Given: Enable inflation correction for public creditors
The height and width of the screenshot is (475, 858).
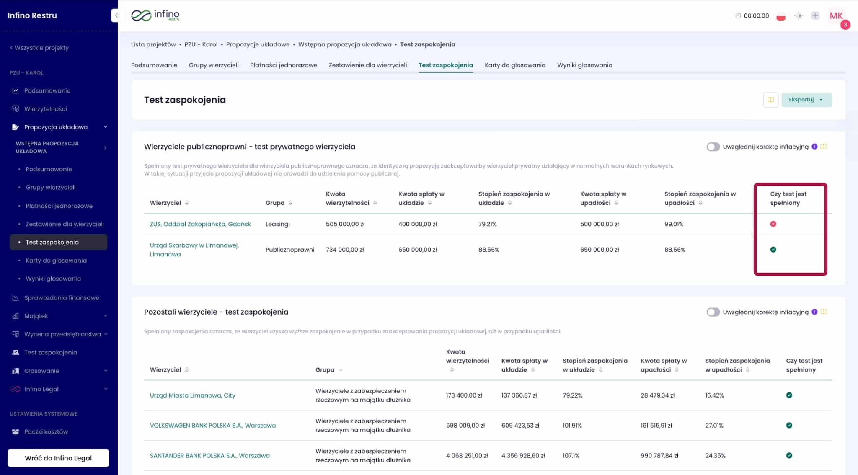Looking at the screenshot, I should click(x=713, y=147).
